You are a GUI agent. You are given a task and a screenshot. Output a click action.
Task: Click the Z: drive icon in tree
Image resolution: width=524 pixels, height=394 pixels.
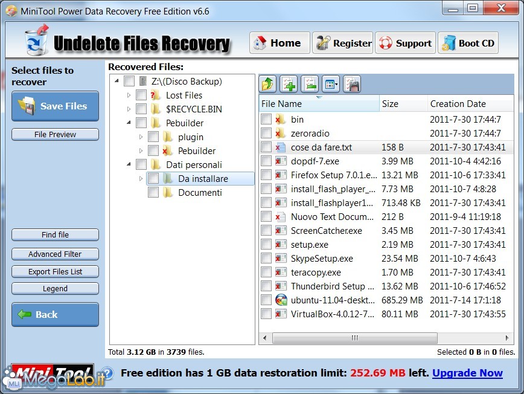point(143,81)
